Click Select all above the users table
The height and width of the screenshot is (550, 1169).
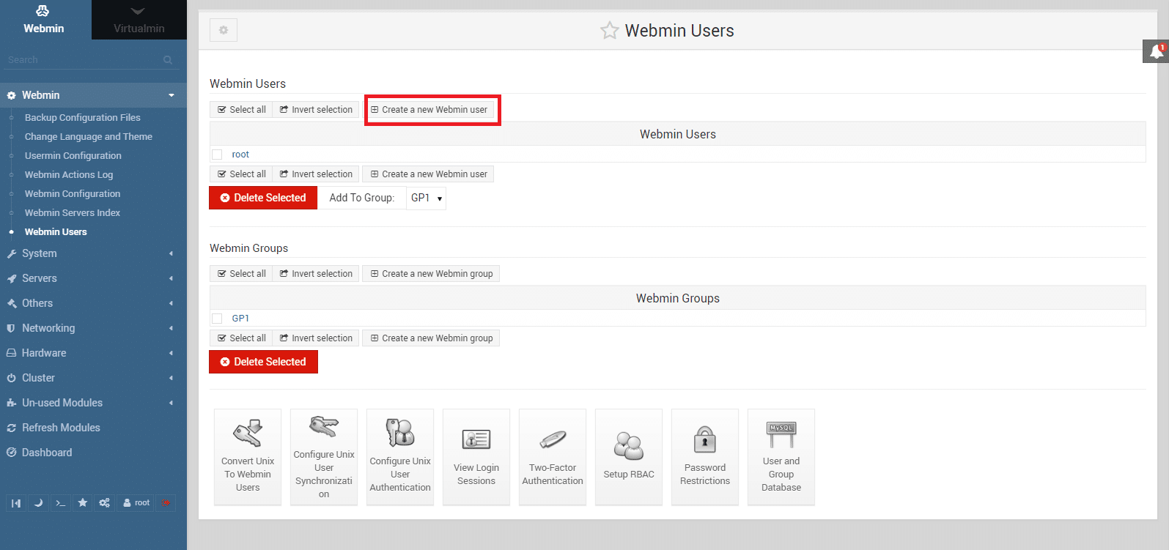pos(242,110)
